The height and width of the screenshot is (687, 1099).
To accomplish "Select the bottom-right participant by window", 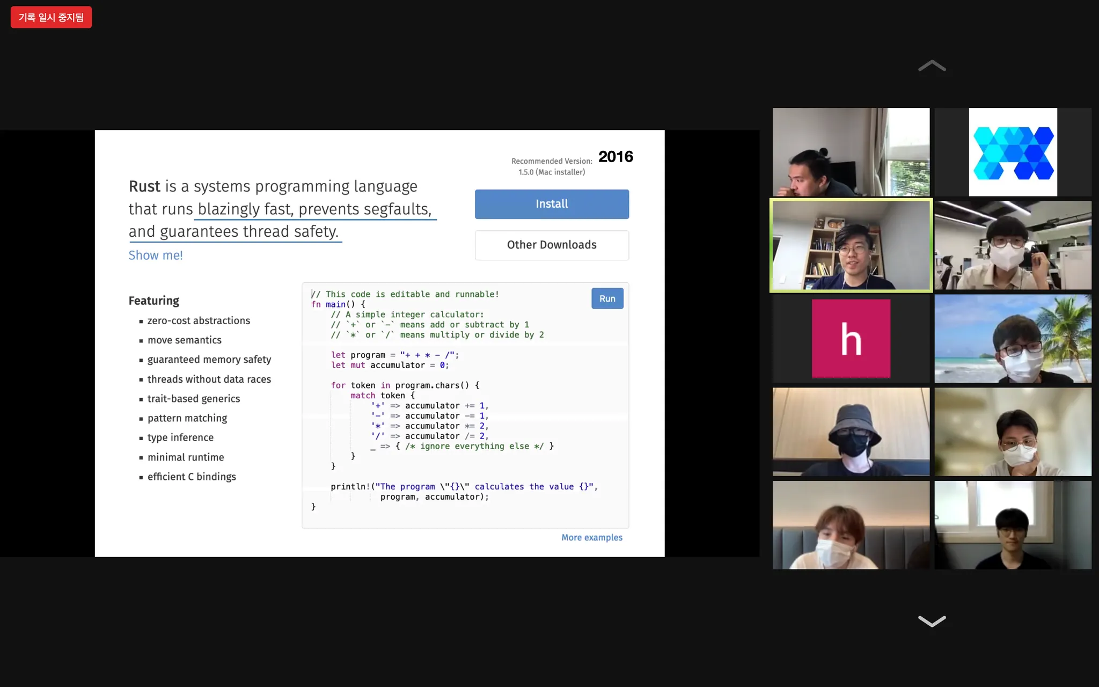I will point(1013,525).
